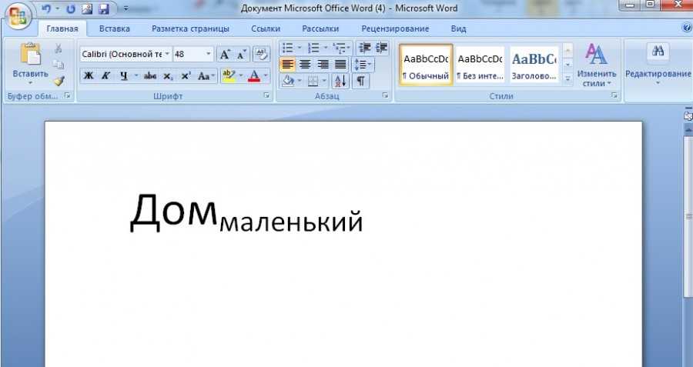Image resolution: width=693 pixels, height=367 pixels.
Task: Select the Format Painter brush icon
Action: [59, 80]
